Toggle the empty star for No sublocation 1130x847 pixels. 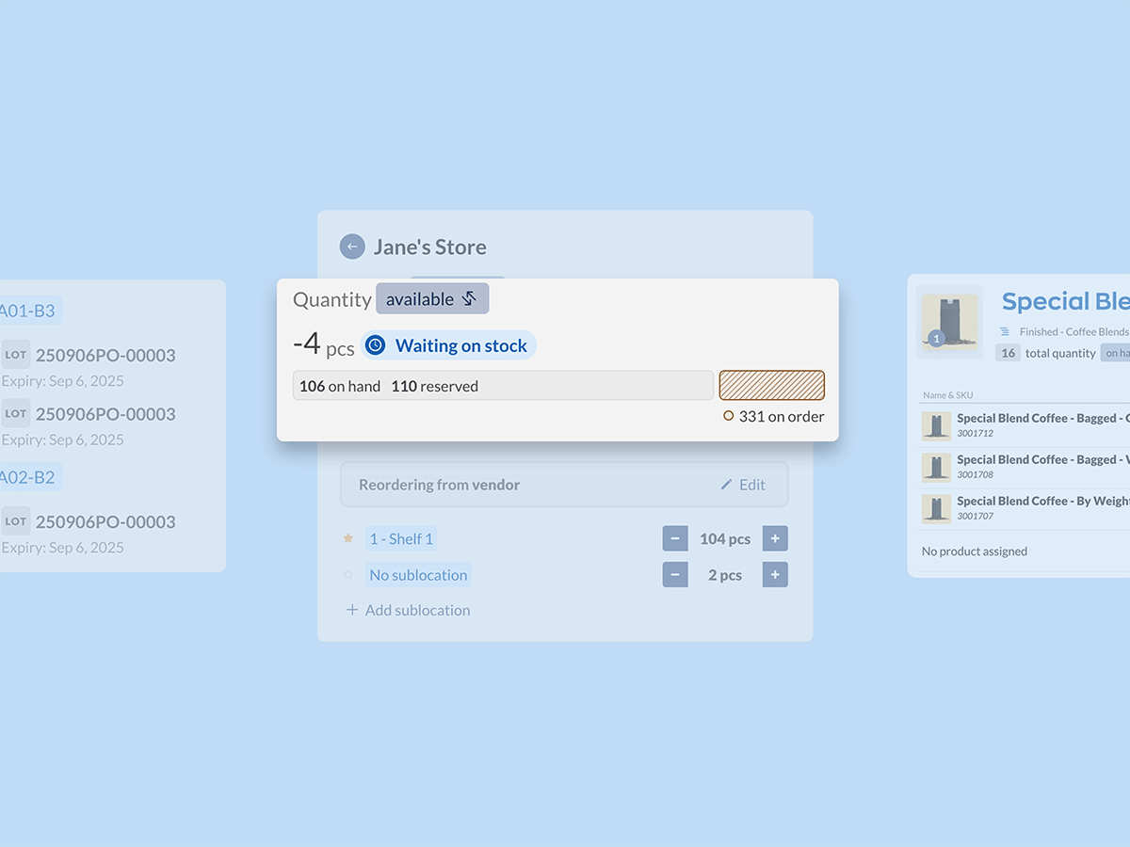click(x=348, y=575)
